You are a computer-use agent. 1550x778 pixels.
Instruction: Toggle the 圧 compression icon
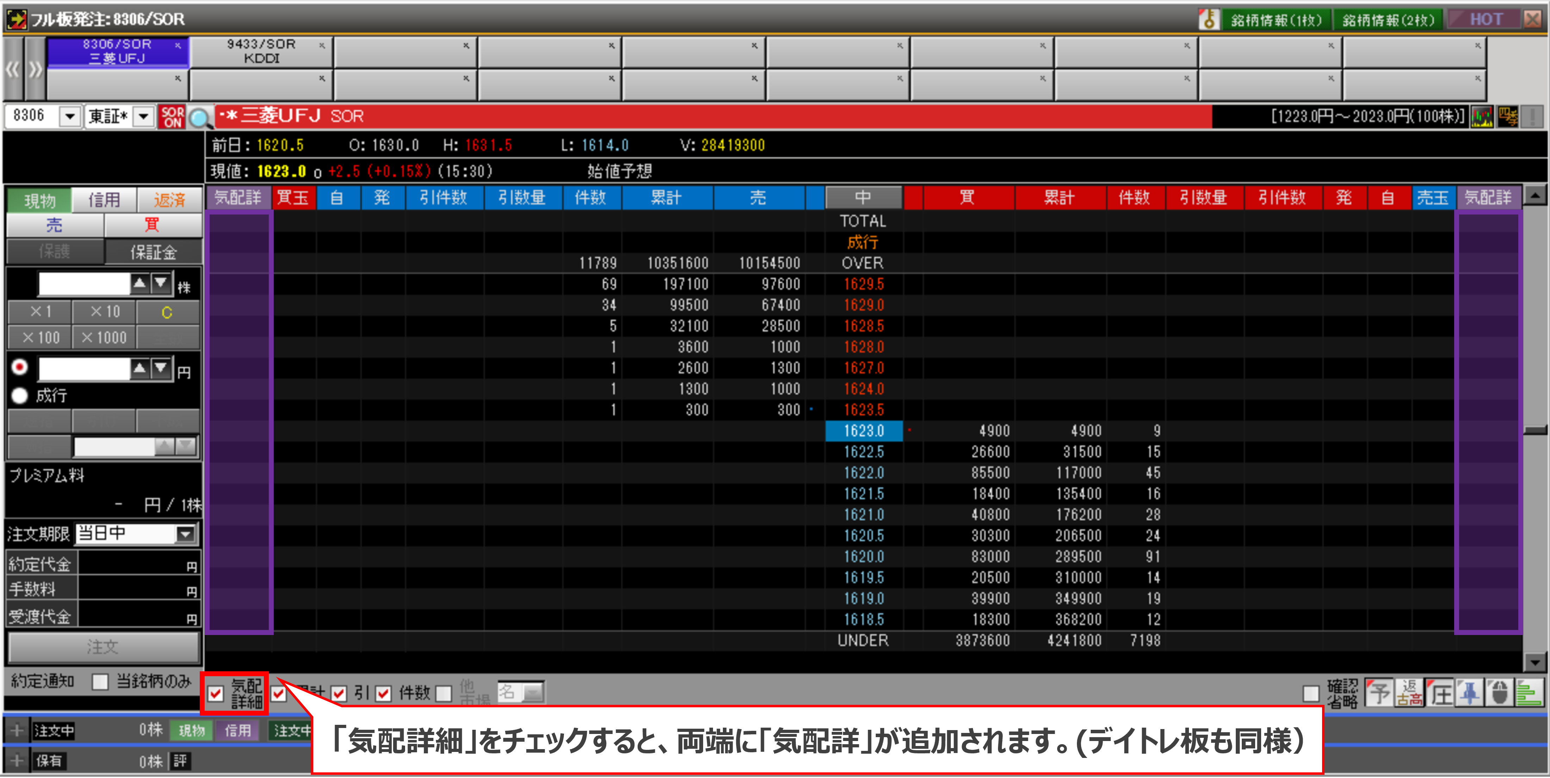[1440, 693]
